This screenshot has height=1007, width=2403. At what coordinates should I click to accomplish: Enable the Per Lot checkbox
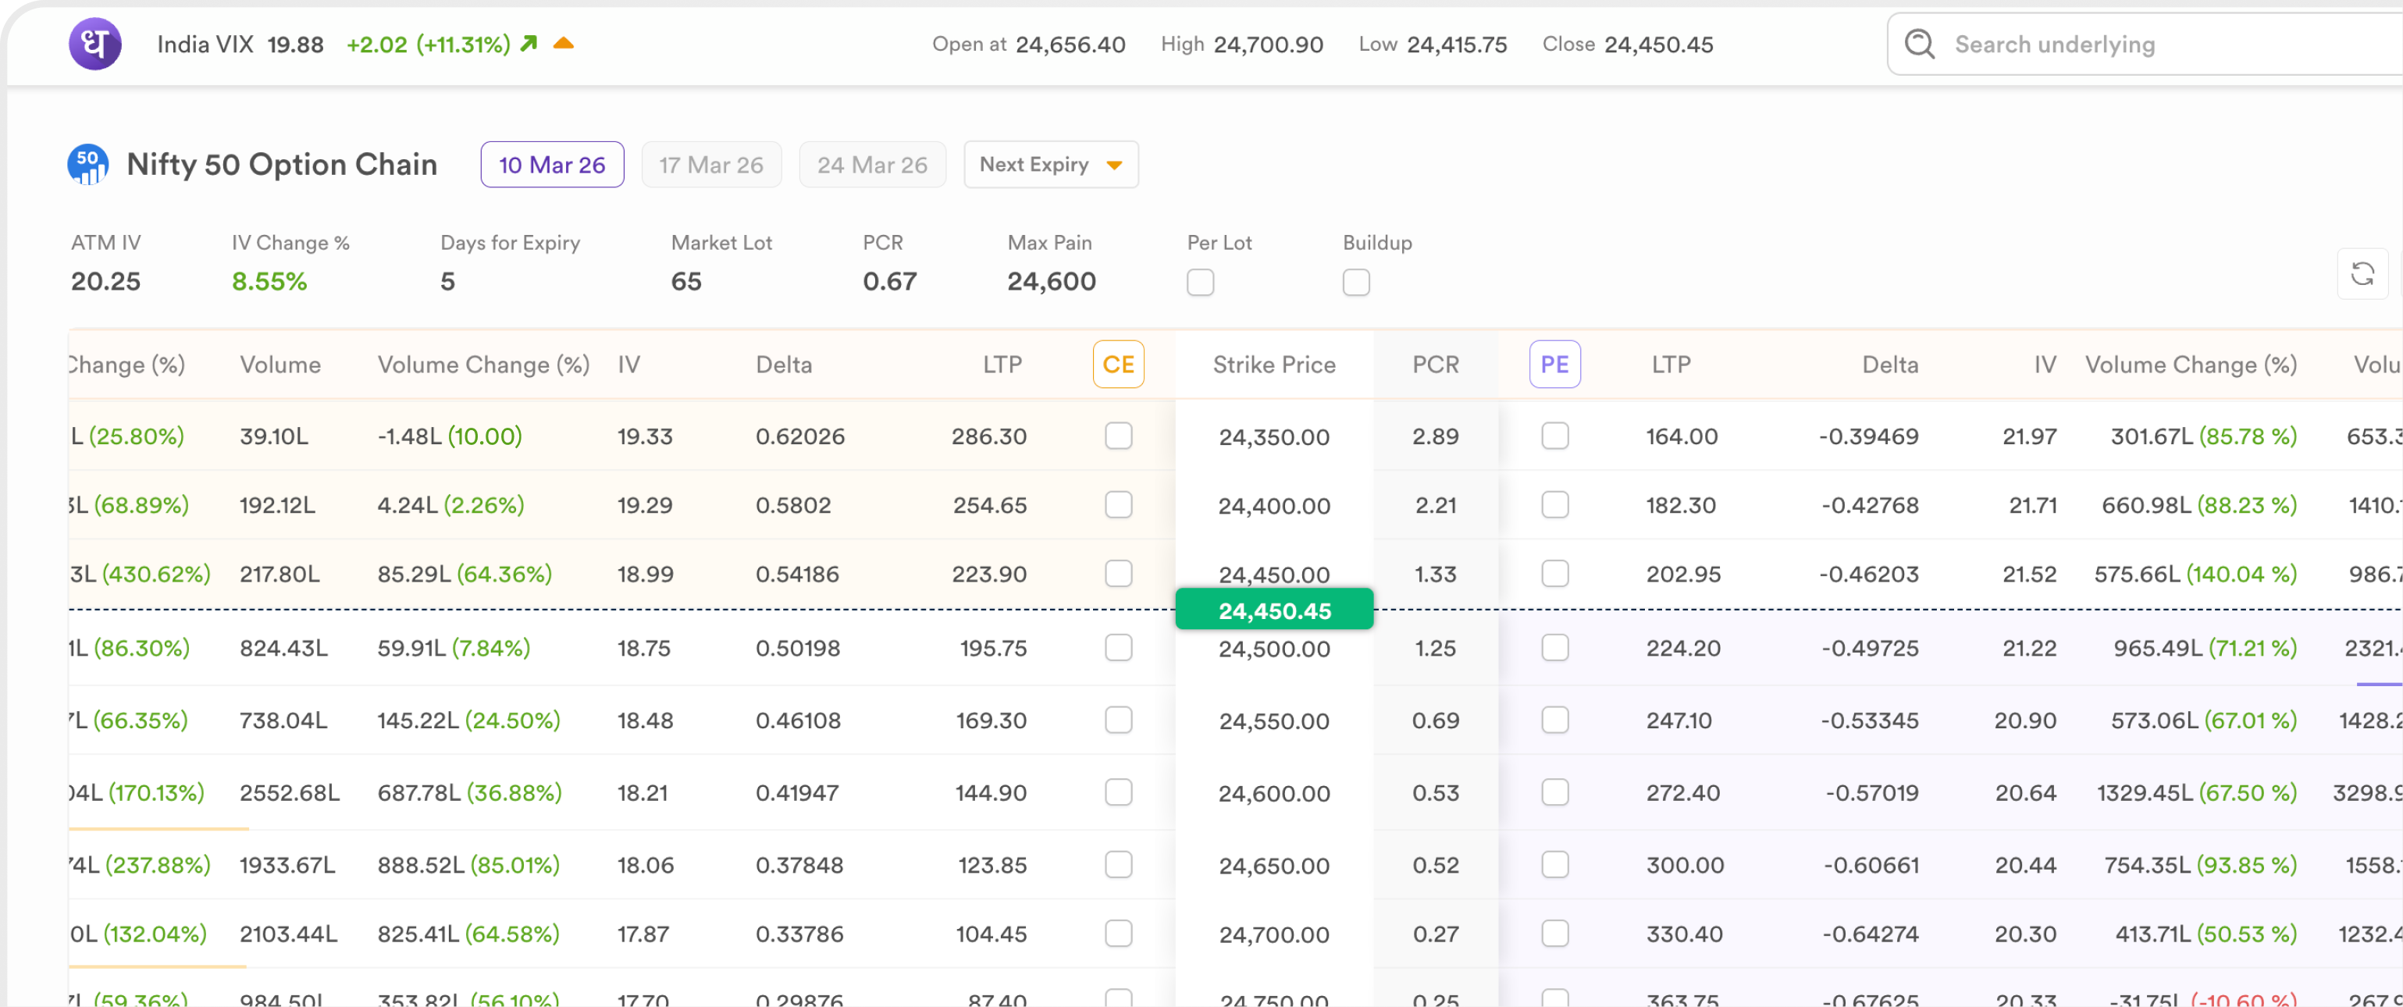1200,283
